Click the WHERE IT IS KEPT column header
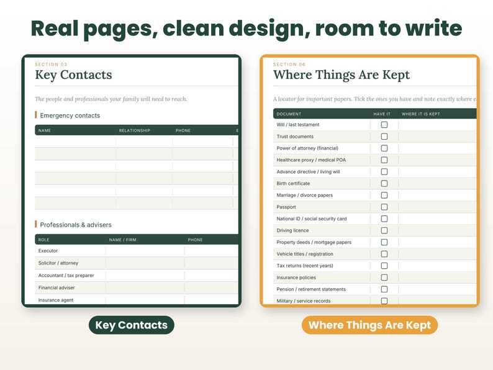The height and width of the screenshot is (370, 493). click(x=421, y=114)
